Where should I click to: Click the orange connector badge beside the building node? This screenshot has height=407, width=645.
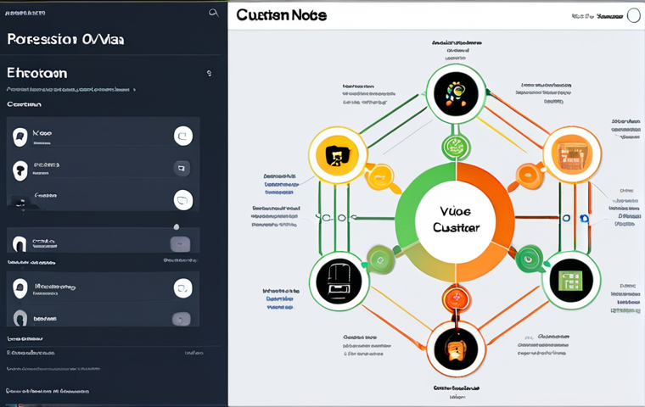click(x=529, y=176)
